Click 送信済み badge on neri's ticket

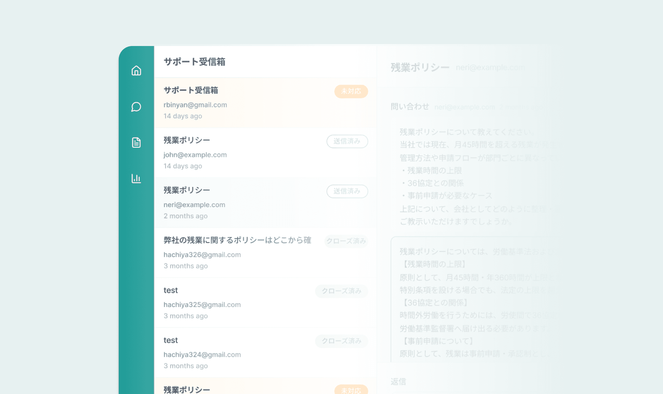point(347,191)
